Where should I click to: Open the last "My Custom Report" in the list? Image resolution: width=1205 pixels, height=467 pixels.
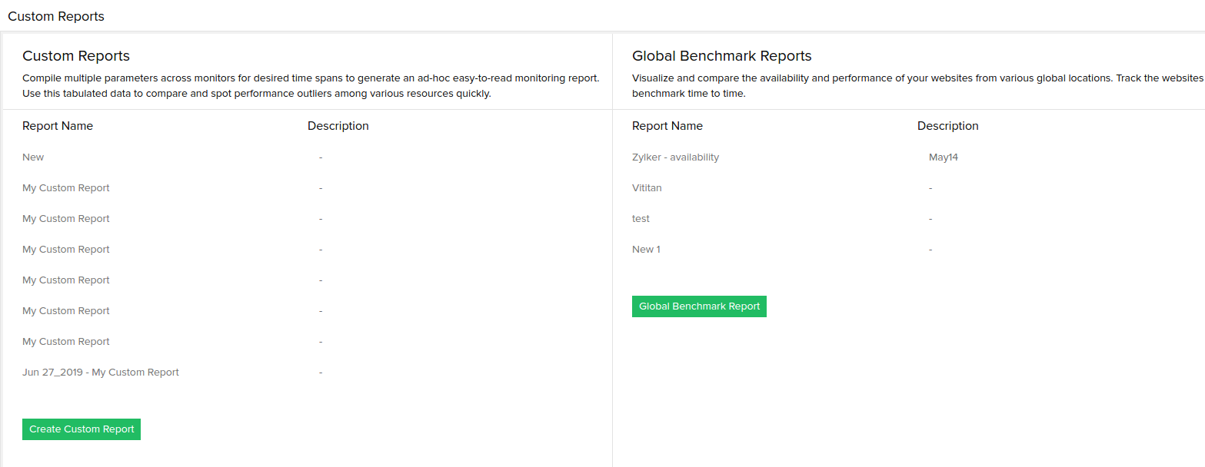point(65,341)
